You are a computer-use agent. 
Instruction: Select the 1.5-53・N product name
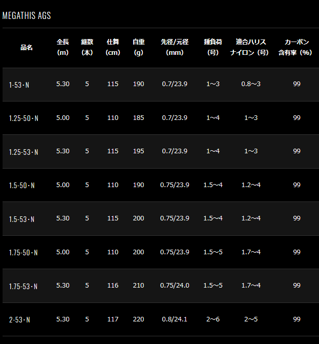pos(22,219)
